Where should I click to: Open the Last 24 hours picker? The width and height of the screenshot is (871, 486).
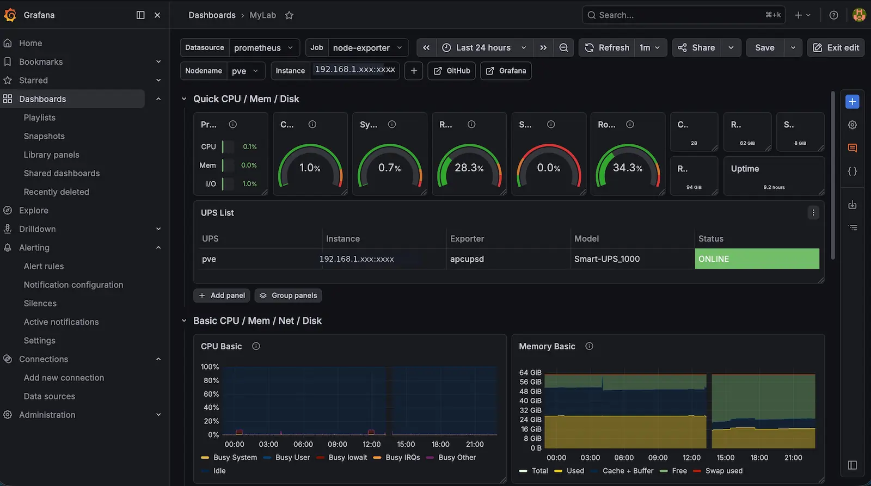coord(484,48)
